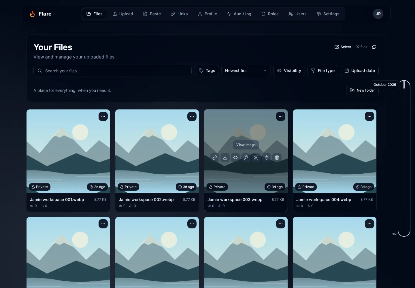Screen dimensions: 415x288
Task: Click the Flare flame logo
Action: pos(32,14)
